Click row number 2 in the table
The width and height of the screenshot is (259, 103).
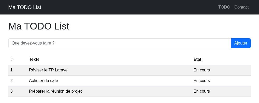coord(11,80)
